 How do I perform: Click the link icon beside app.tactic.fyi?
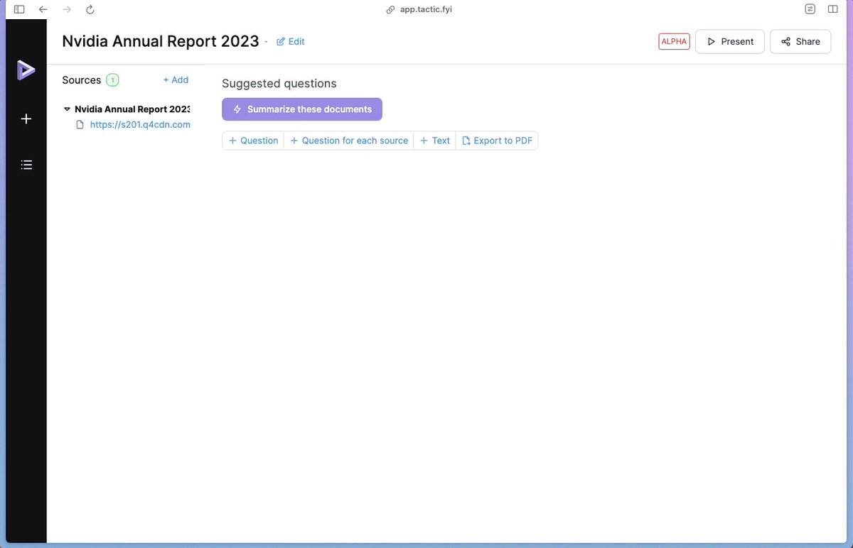[390, 10]
